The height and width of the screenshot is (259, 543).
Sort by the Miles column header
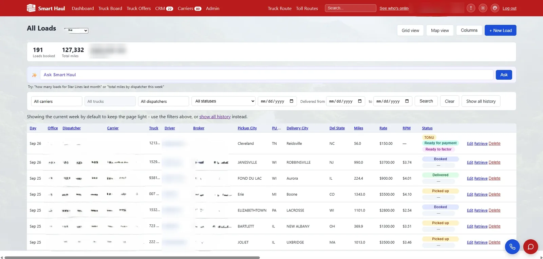pos(358,128)
